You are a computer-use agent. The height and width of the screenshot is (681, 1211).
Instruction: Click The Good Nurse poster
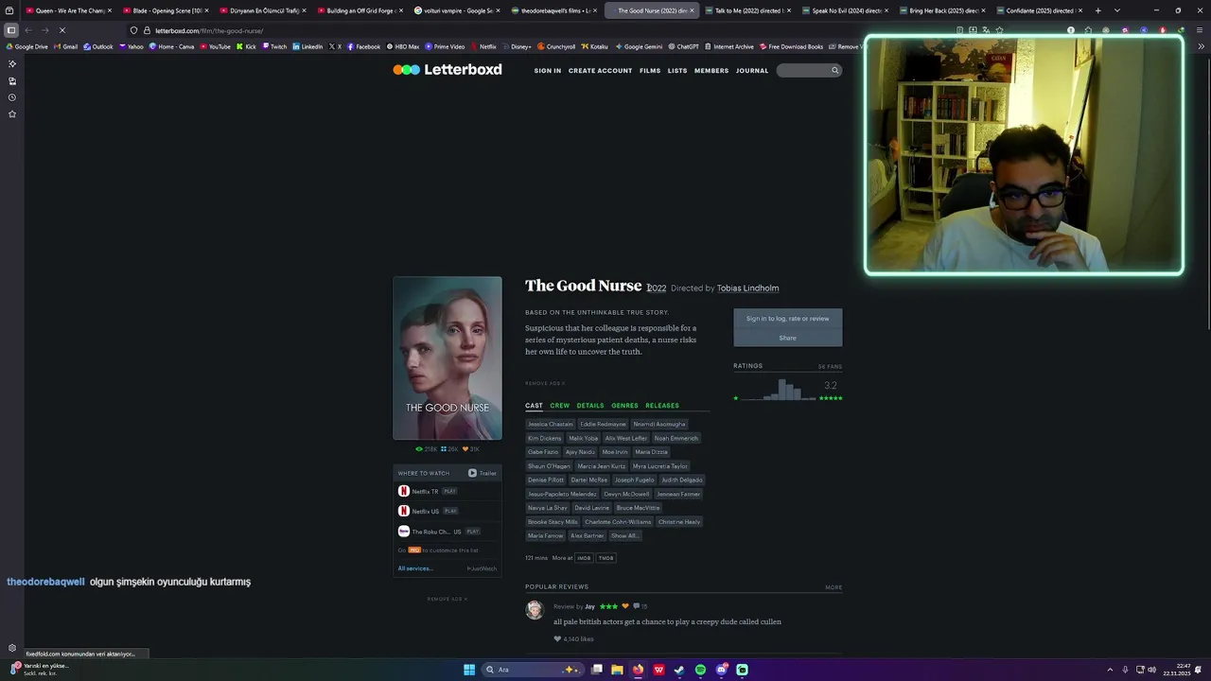click(x=448, y=358)
